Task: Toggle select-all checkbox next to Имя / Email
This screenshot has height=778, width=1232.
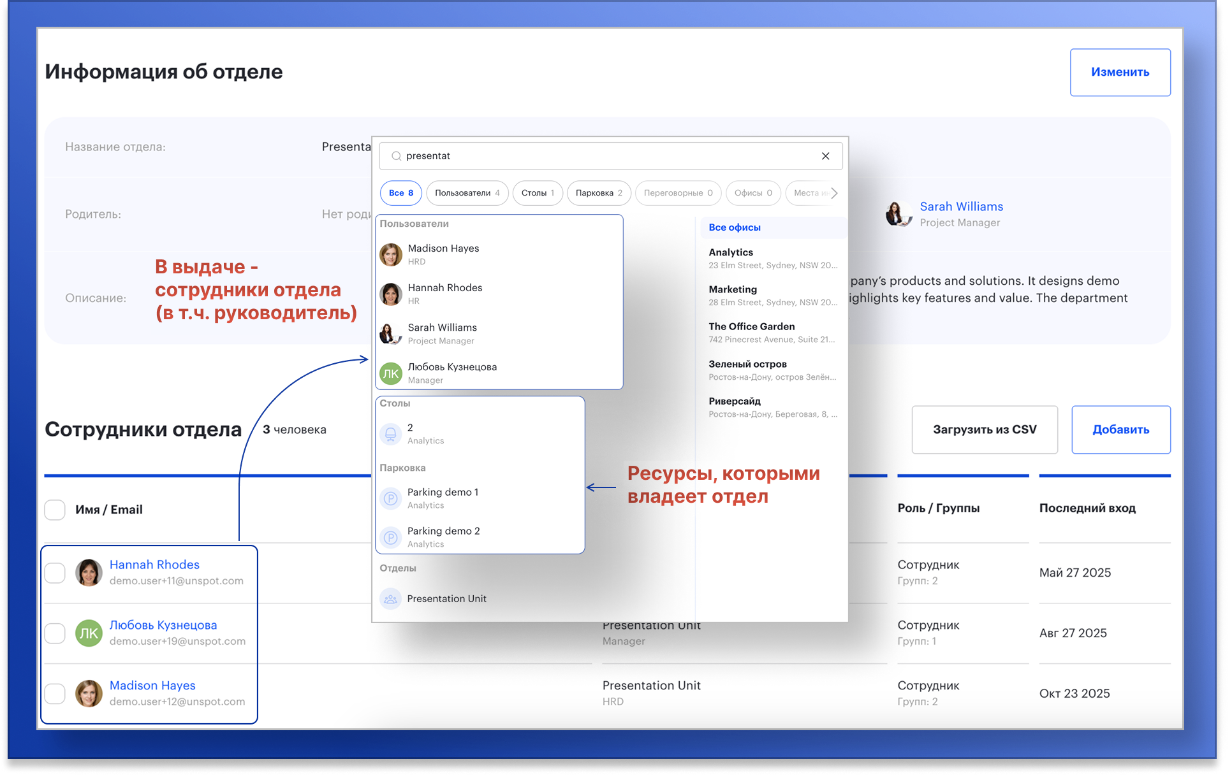Action: click(x=55, y=510)
